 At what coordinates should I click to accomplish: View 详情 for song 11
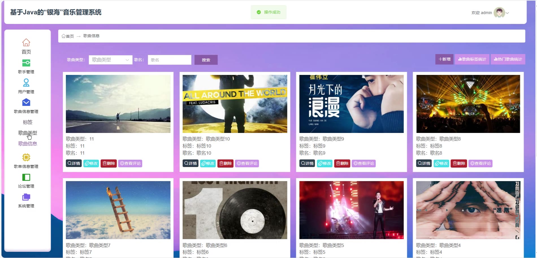[x=74, y=163]
